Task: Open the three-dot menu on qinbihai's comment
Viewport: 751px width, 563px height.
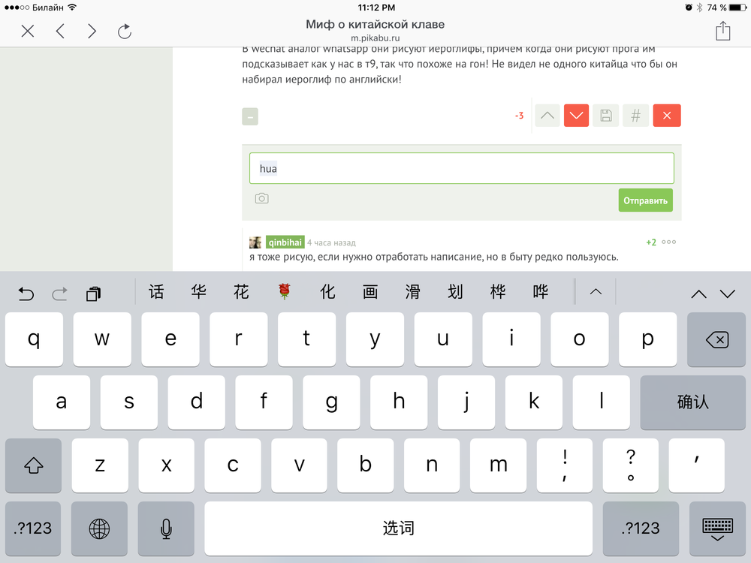Action: [x=669, y=242]
